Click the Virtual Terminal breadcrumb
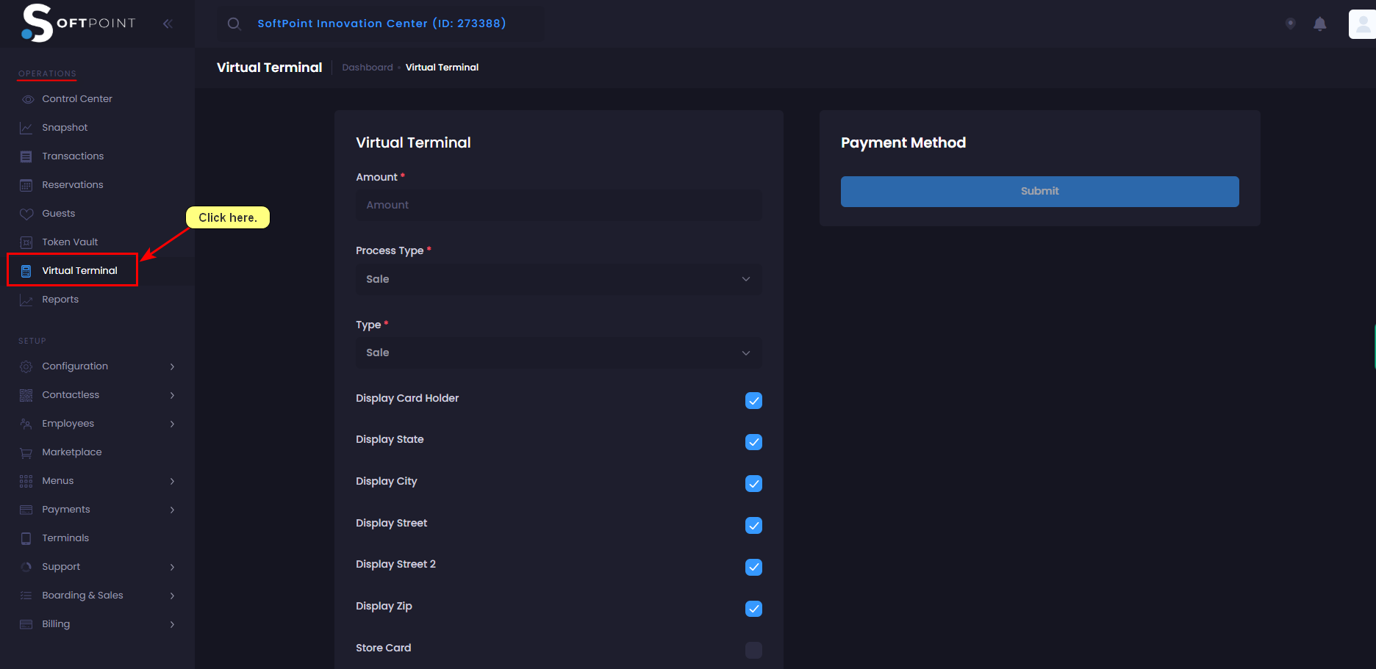This screenshot has height=669, width=1376. click(x=442, y=68)
